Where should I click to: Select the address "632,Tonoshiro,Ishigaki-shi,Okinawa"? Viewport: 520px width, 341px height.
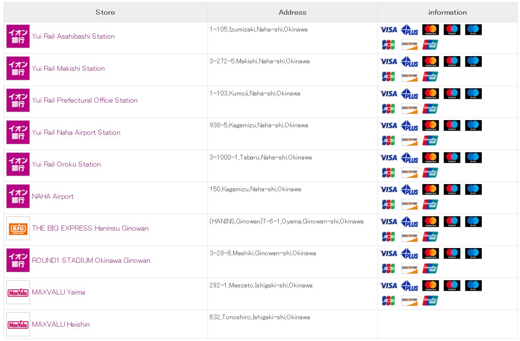[x=260, y=317]
